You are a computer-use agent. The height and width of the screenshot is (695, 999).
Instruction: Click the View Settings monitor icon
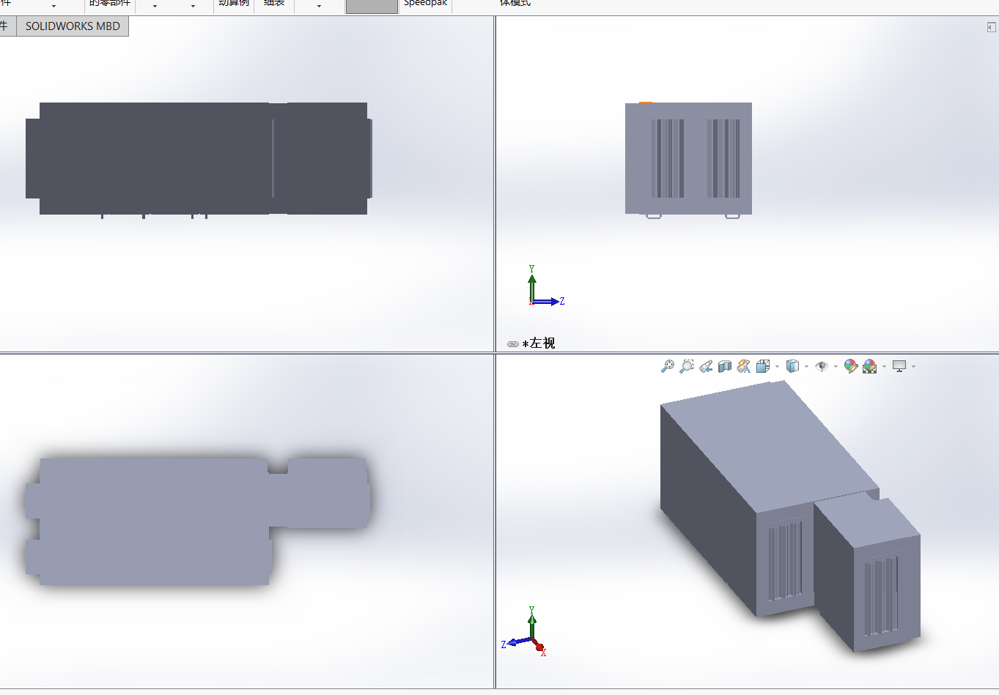(x=899, y=366)
